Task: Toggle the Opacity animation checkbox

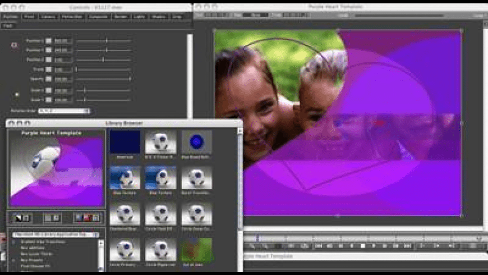Action: pyautogui.click(x=49, y=79)
